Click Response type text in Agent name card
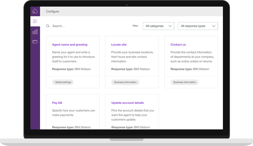 (x=71, y=69)
